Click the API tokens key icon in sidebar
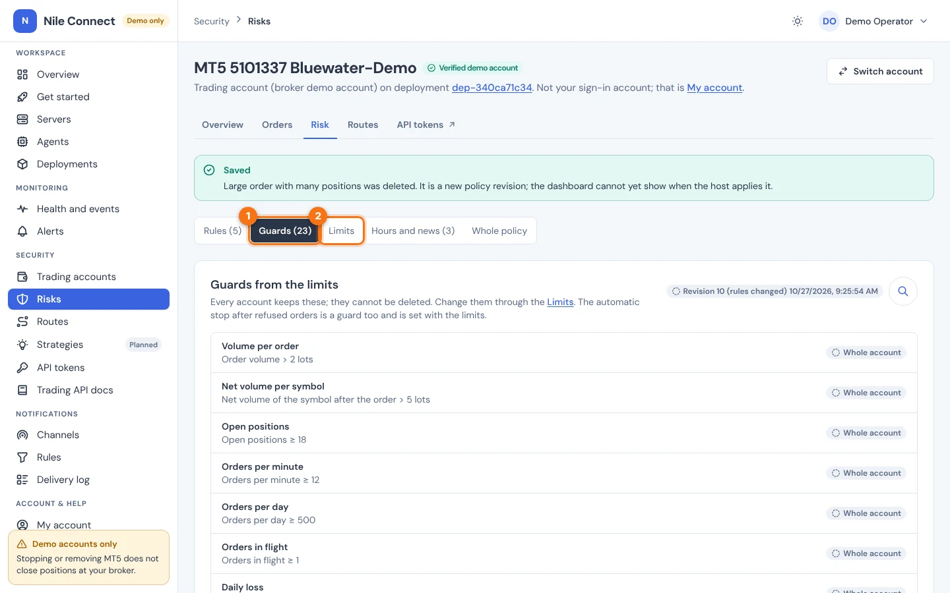Viewport: 950px width, 593px height. pyautogui.click(x=22, y=368)
